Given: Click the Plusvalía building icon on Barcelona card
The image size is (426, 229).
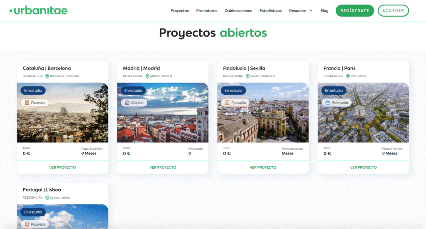Looking at the screenshot, I should (x=27, y=103).
